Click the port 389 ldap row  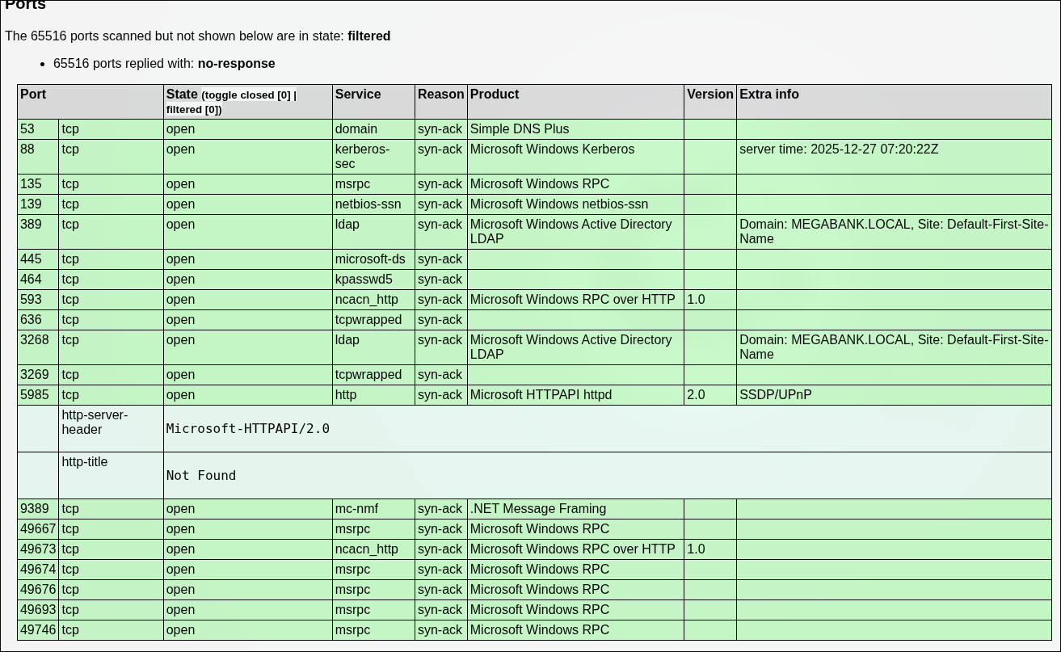[x=534, y=232]
